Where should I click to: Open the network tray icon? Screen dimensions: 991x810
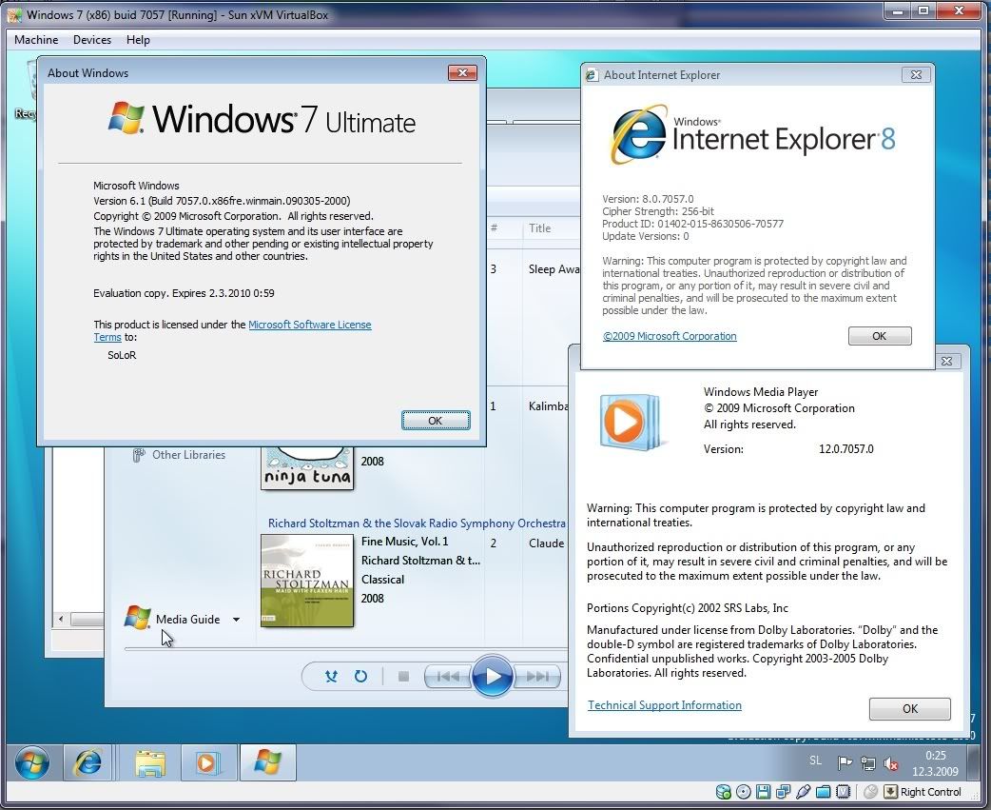coord(867,763)
